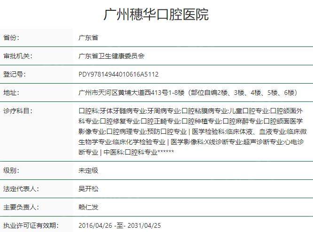Click the 审批机关 label
Screen dimensions: 313x232
[x=18, y=56]
